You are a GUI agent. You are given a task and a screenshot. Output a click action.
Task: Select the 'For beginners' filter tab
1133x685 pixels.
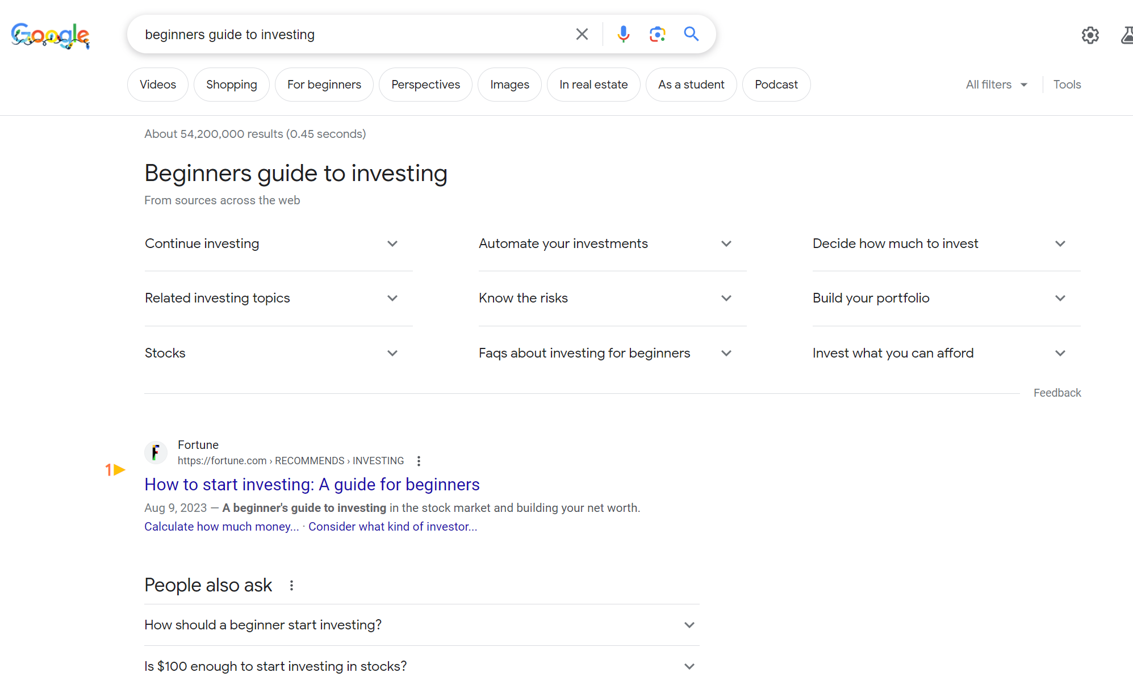[x=324, y=84]
